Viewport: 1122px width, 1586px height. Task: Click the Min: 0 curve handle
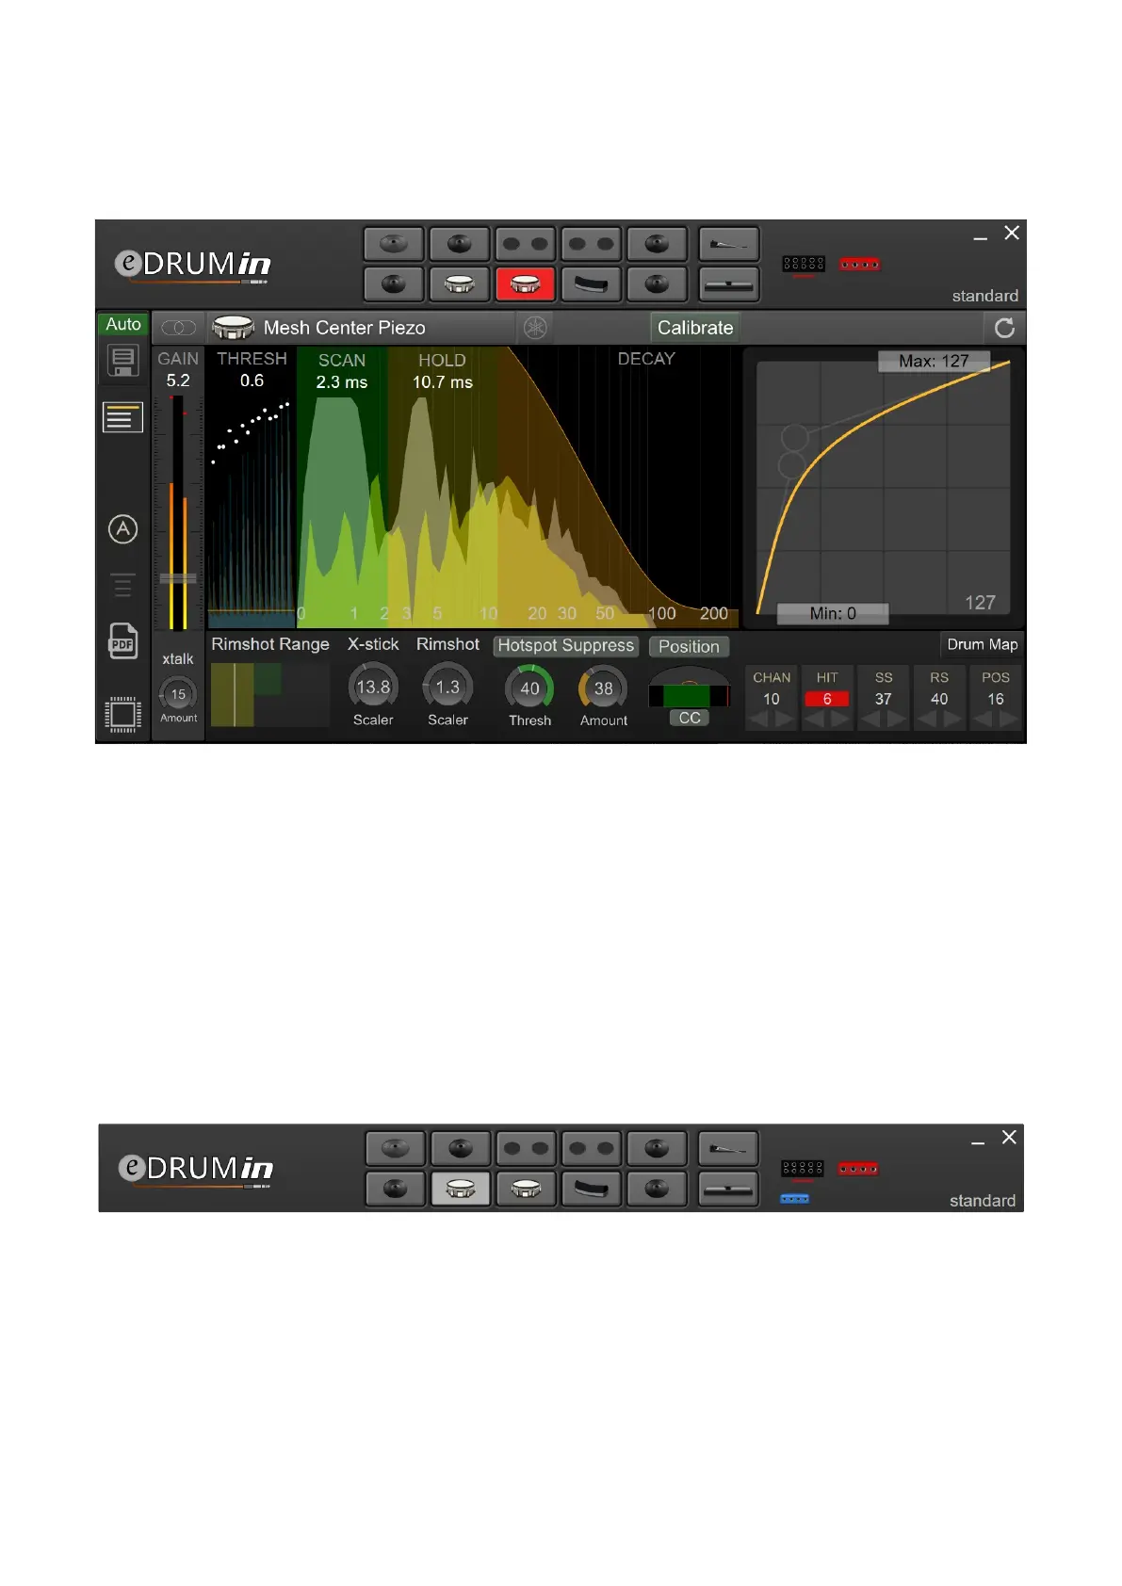point(833,613)
